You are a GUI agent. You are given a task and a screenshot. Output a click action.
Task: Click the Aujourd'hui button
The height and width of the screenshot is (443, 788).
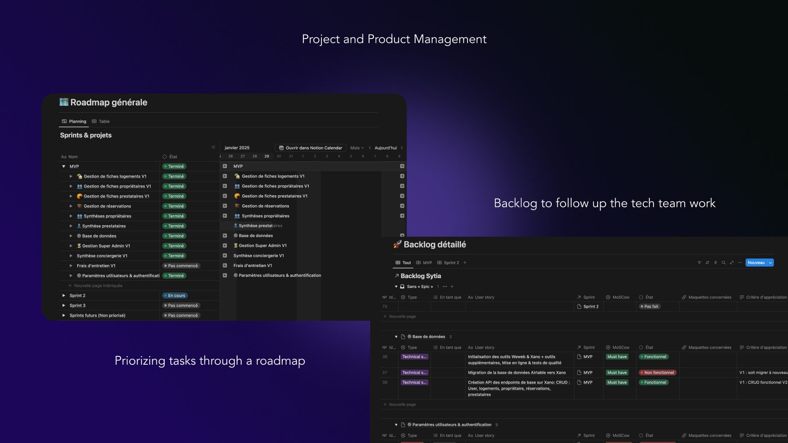coord(386,148)
